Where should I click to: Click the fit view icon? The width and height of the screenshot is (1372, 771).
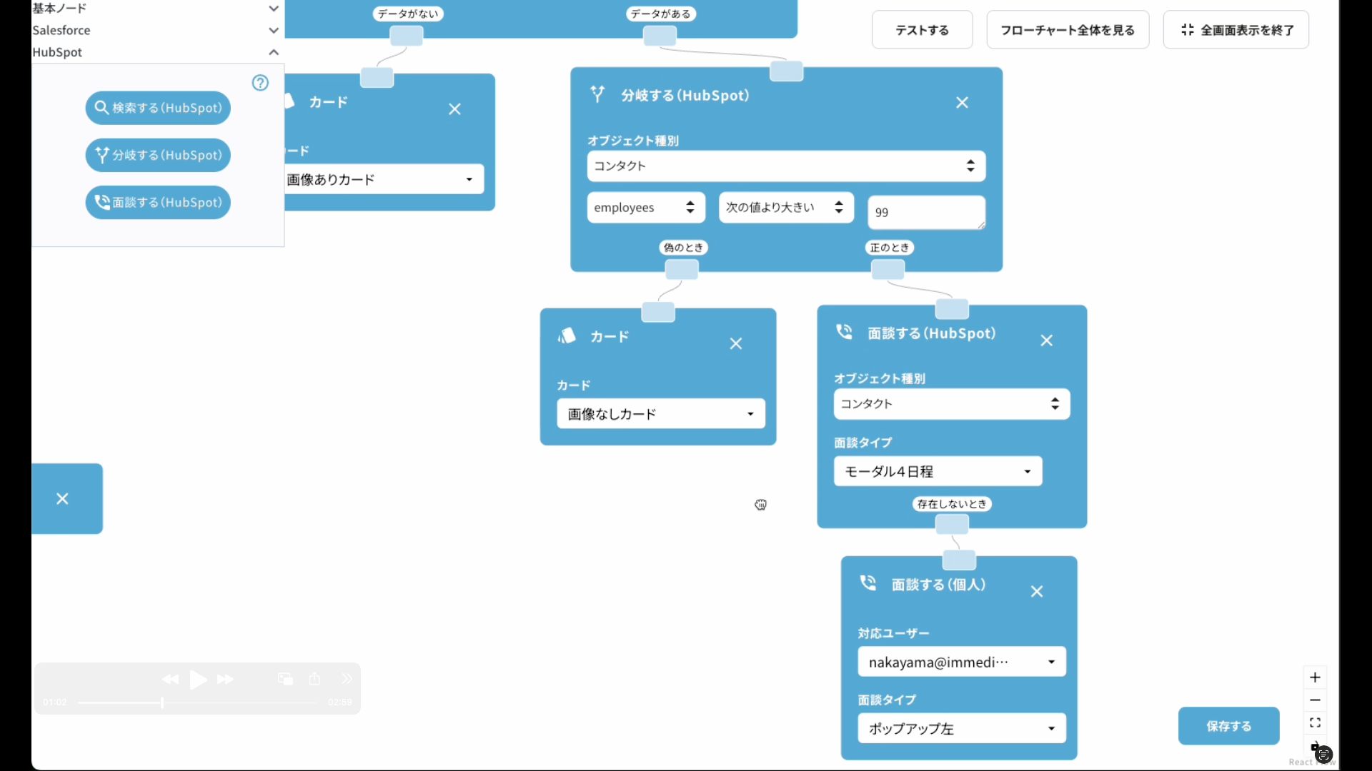1315,723
